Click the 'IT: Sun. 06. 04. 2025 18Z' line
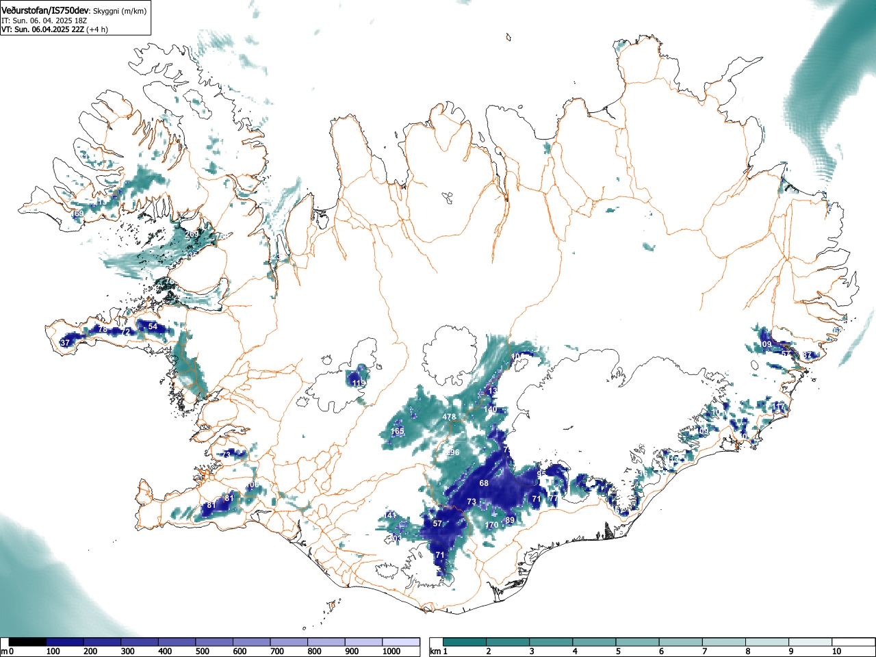 (x=44, y=21)
